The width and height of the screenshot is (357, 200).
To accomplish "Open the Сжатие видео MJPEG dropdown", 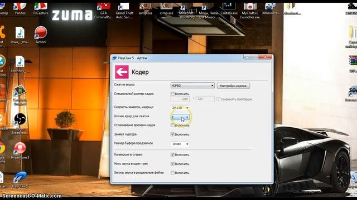I will (192, 86).
